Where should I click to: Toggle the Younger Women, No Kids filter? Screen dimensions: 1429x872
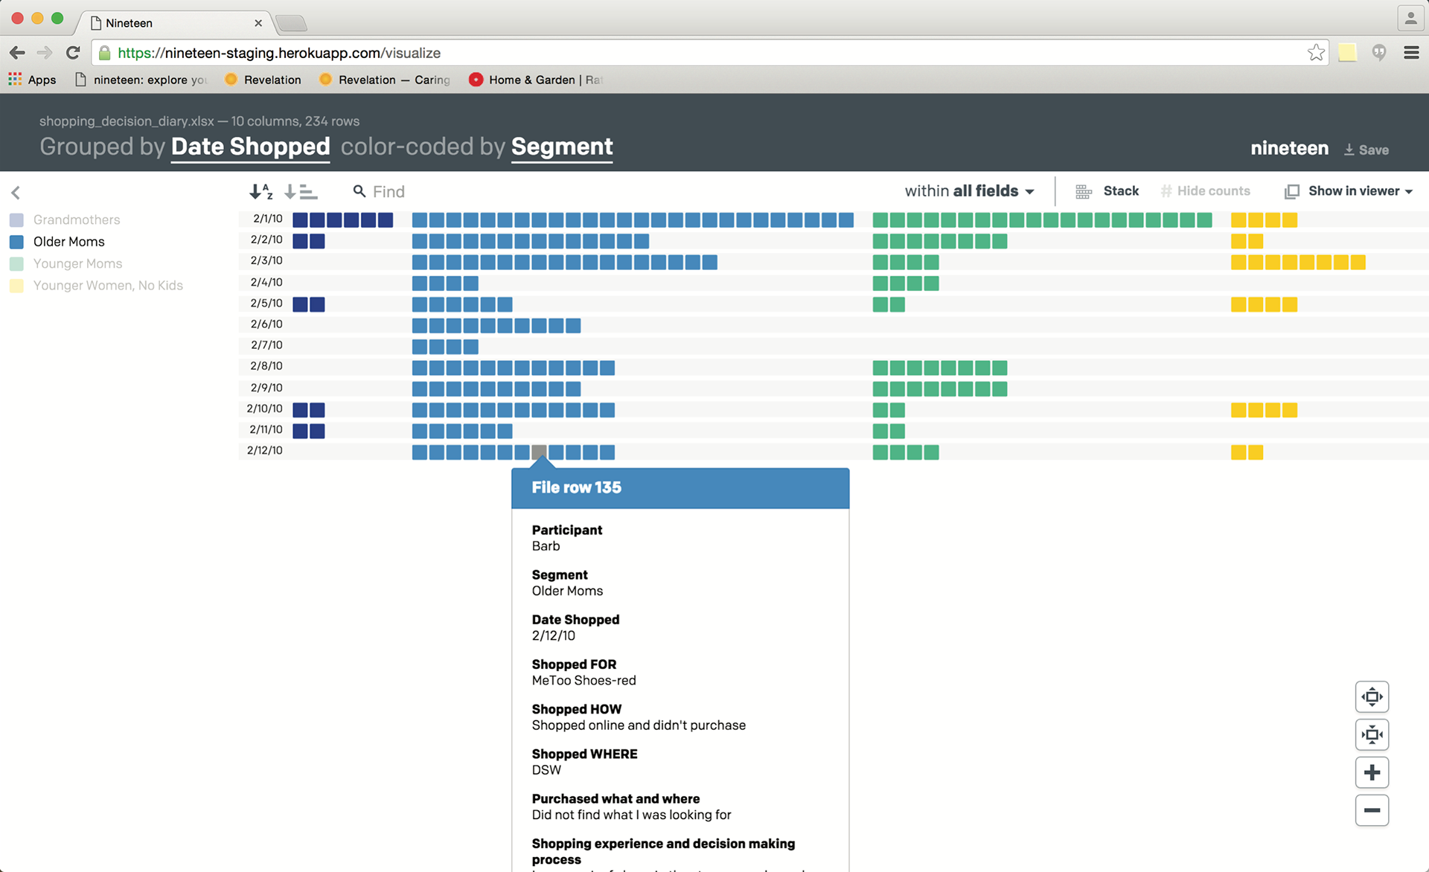[x=108, y=285]
